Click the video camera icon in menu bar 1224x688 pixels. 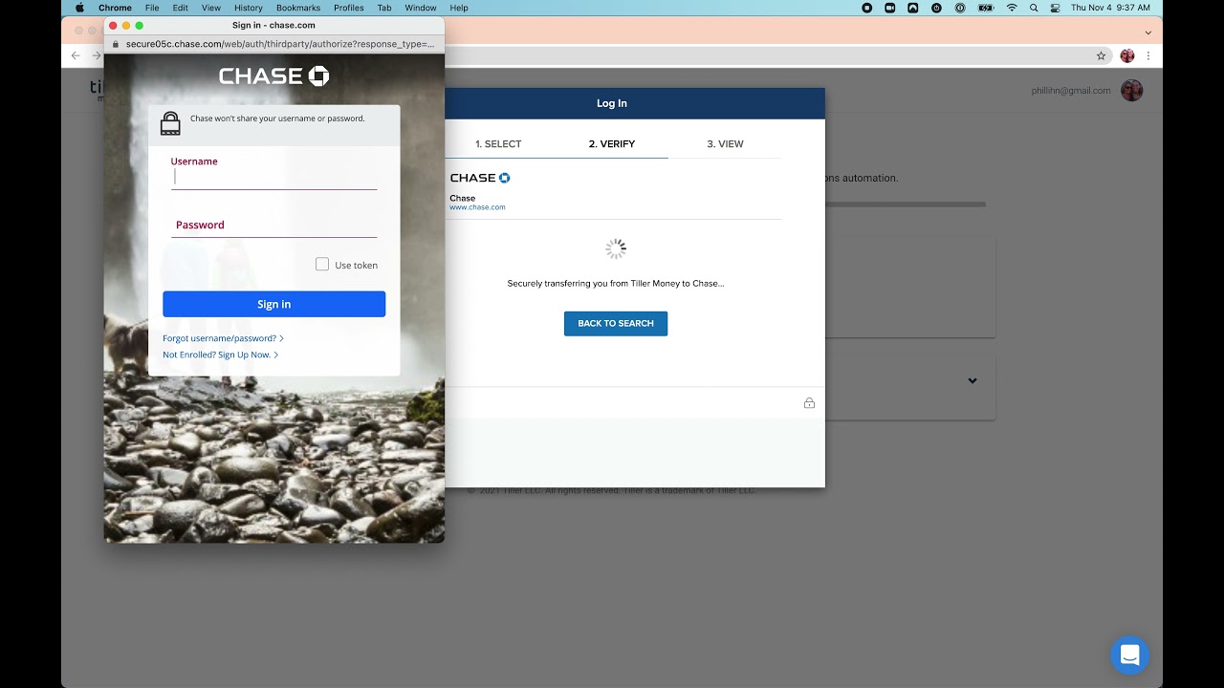pyautogui.click(x=890, y=8)
